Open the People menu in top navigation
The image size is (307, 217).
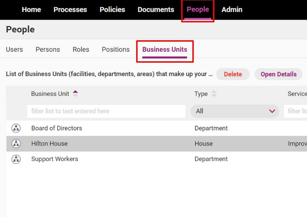(198, 9)
